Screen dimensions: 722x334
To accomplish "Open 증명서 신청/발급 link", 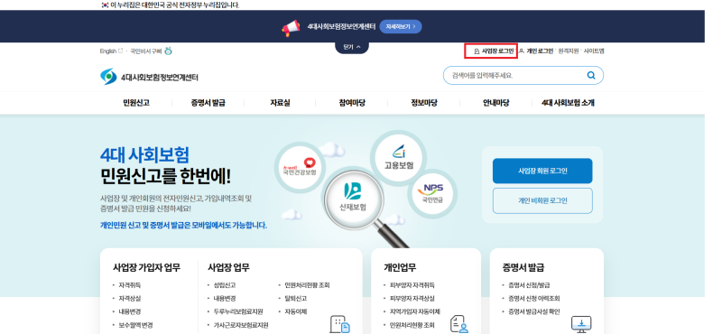I will (529, 285).
